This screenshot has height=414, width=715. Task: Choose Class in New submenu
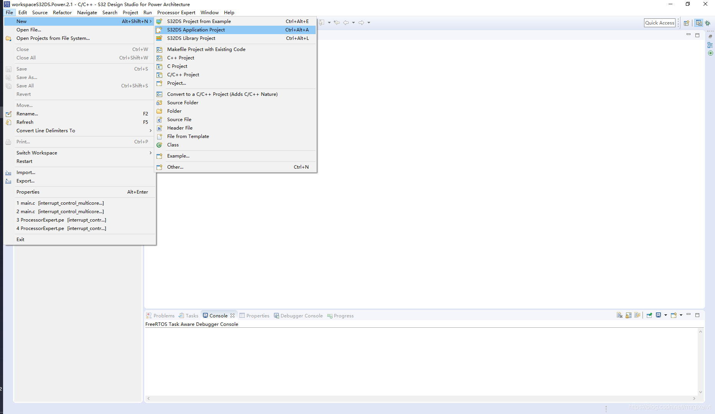tap(236, 145)
